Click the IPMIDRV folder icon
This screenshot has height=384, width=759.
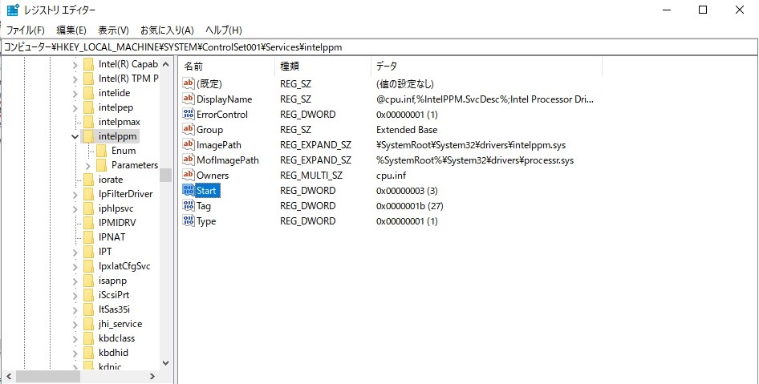click(88, 223)
